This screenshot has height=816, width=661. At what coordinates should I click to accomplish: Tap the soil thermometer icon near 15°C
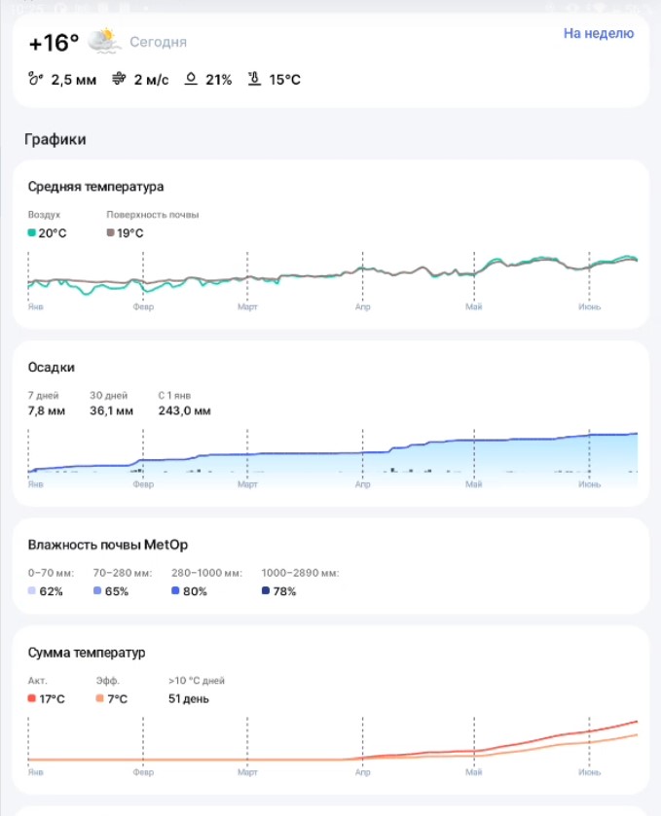click(x=254, y=79)
